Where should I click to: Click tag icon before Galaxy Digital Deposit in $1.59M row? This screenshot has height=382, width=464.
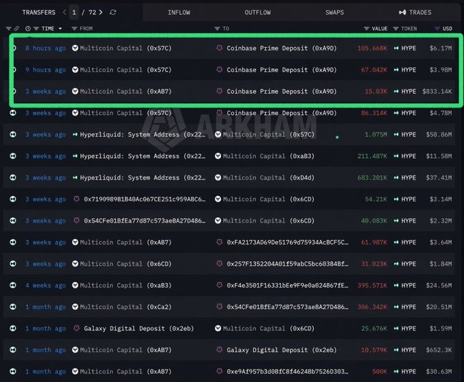76,328
